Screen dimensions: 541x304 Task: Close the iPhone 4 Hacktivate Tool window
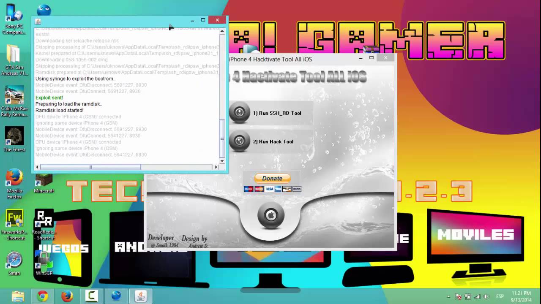point(385,58)
